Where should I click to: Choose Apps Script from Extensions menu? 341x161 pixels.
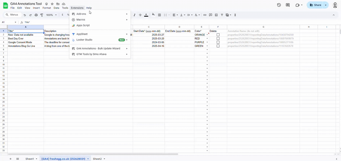[100, 26]
